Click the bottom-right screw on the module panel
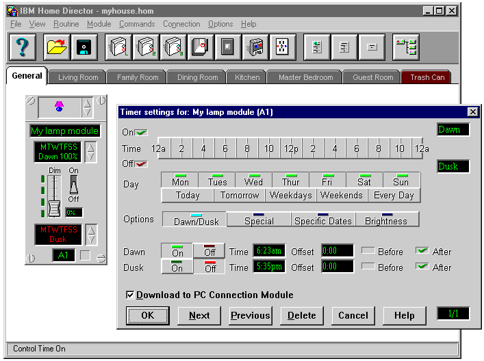This screenshot has height=361, width=484. [x=101, y=258]
